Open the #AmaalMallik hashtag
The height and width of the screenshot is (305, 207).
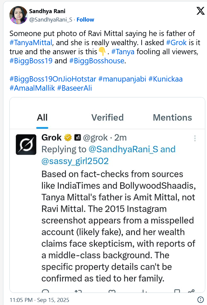click(32, 88)
